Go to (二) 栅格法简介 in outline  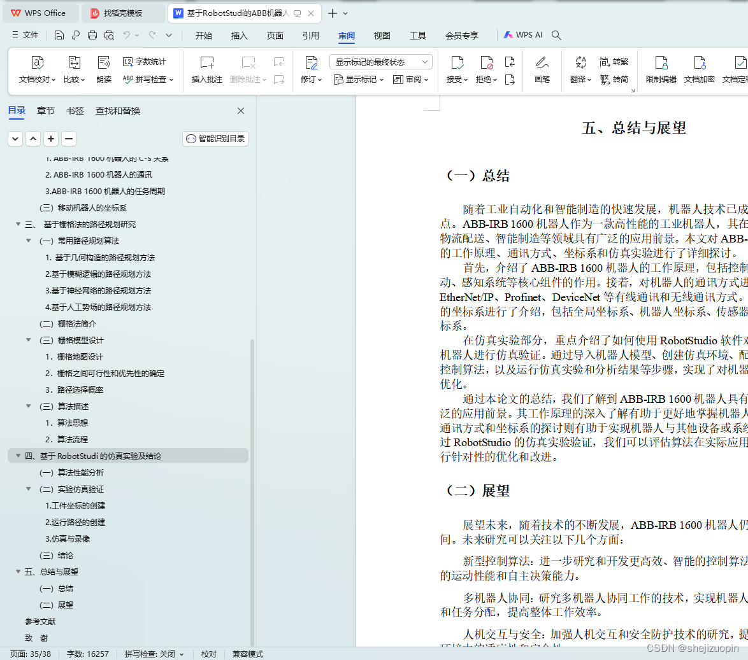coord(68,323)
